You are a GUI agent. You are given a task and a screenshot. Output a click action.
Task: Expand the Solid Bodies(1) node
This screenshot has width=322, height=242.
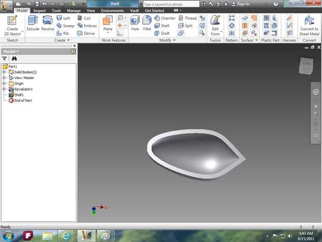pos(4,72)
